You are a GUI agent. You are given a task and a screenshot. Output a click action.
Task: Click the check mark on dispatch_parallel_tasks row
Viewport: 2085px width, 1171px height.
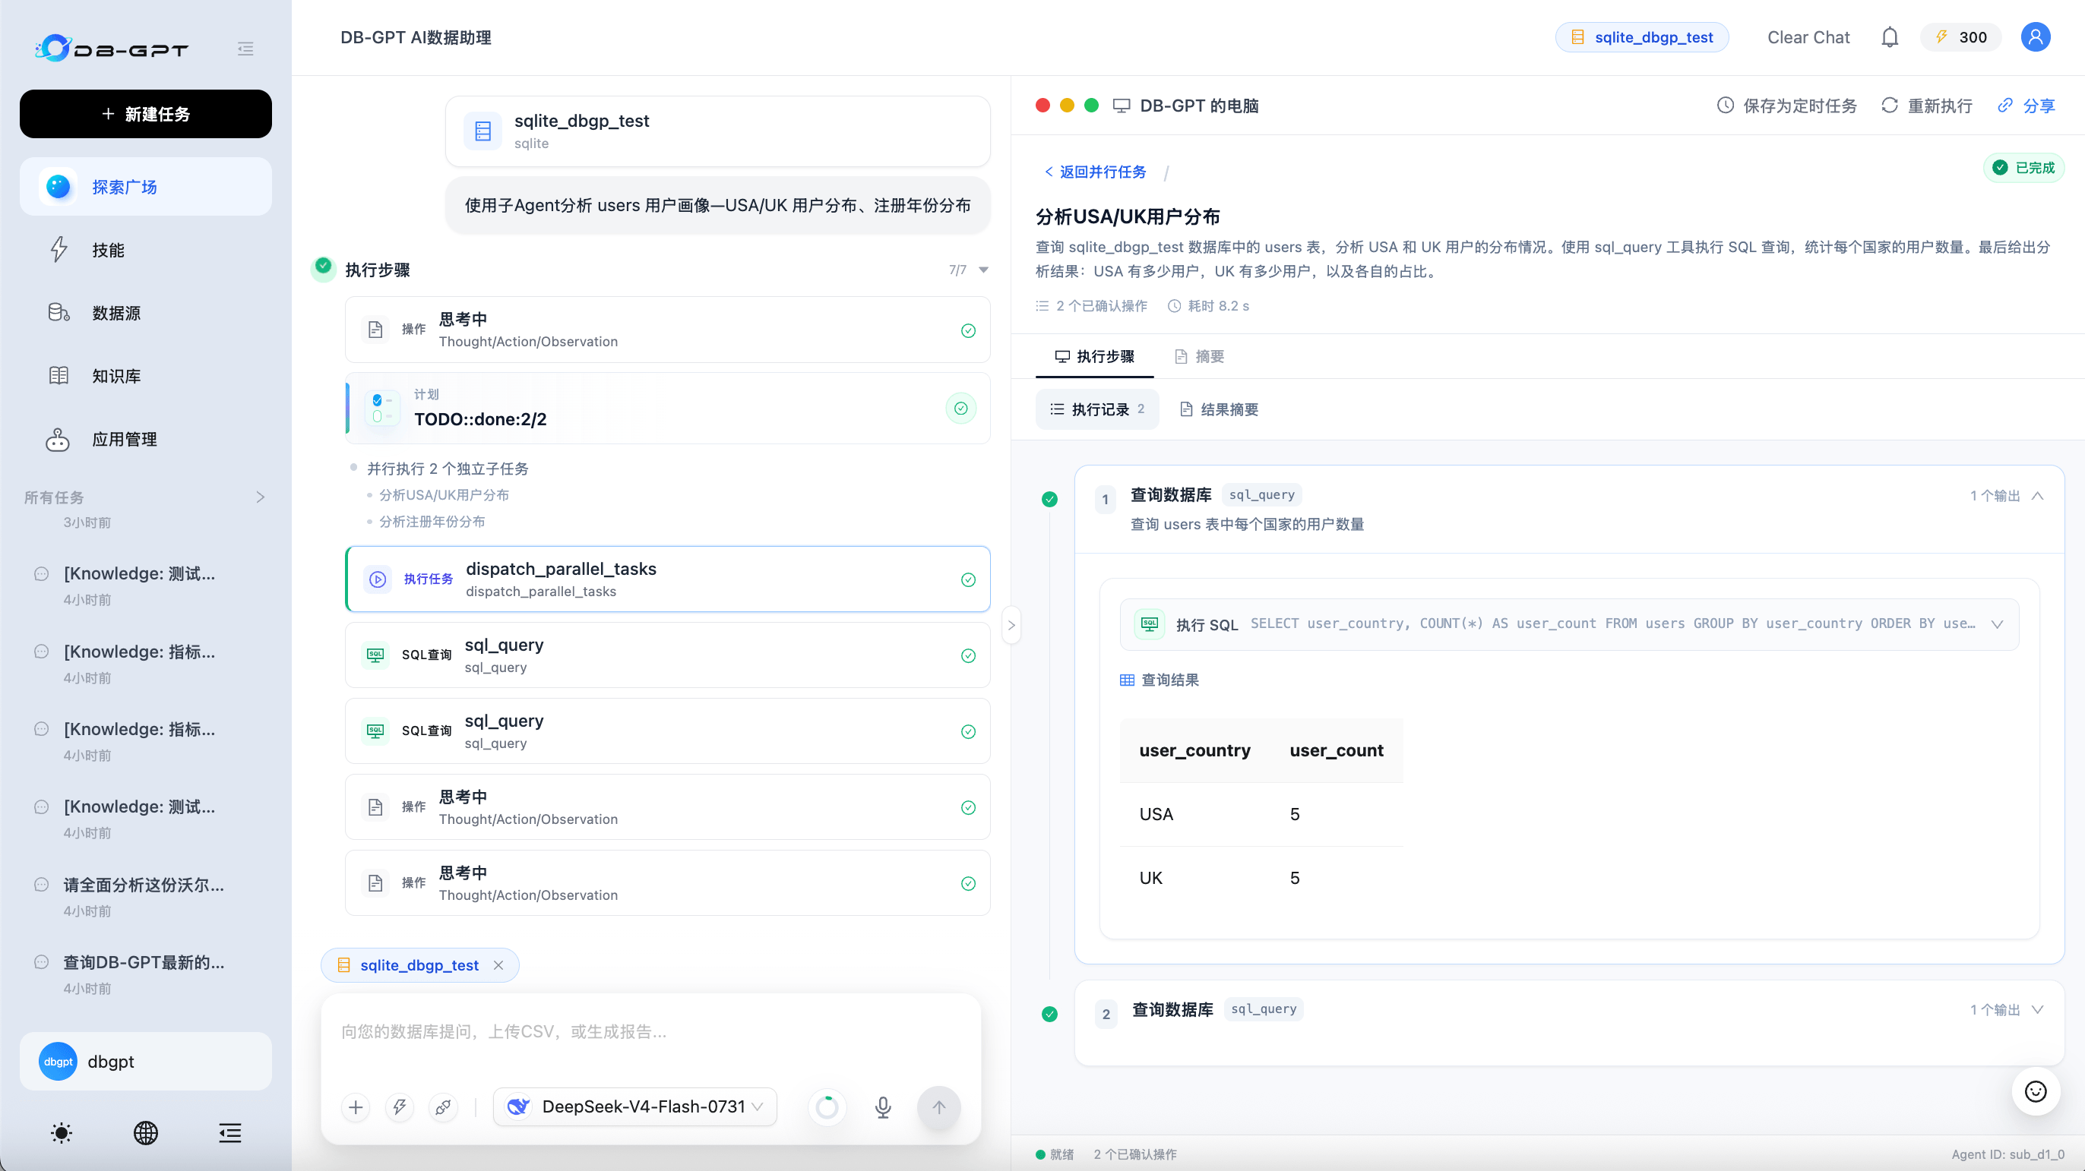coord(968,580)
